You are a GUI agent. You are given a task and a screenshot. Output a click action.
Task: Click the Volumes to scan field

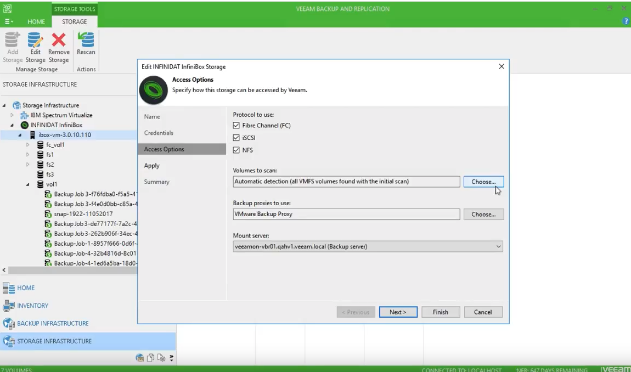tap(346, 182)
